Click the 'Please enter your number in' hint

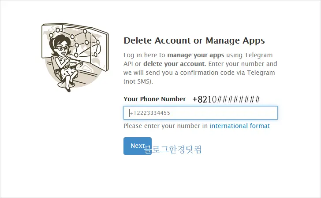tap(166, 126)
